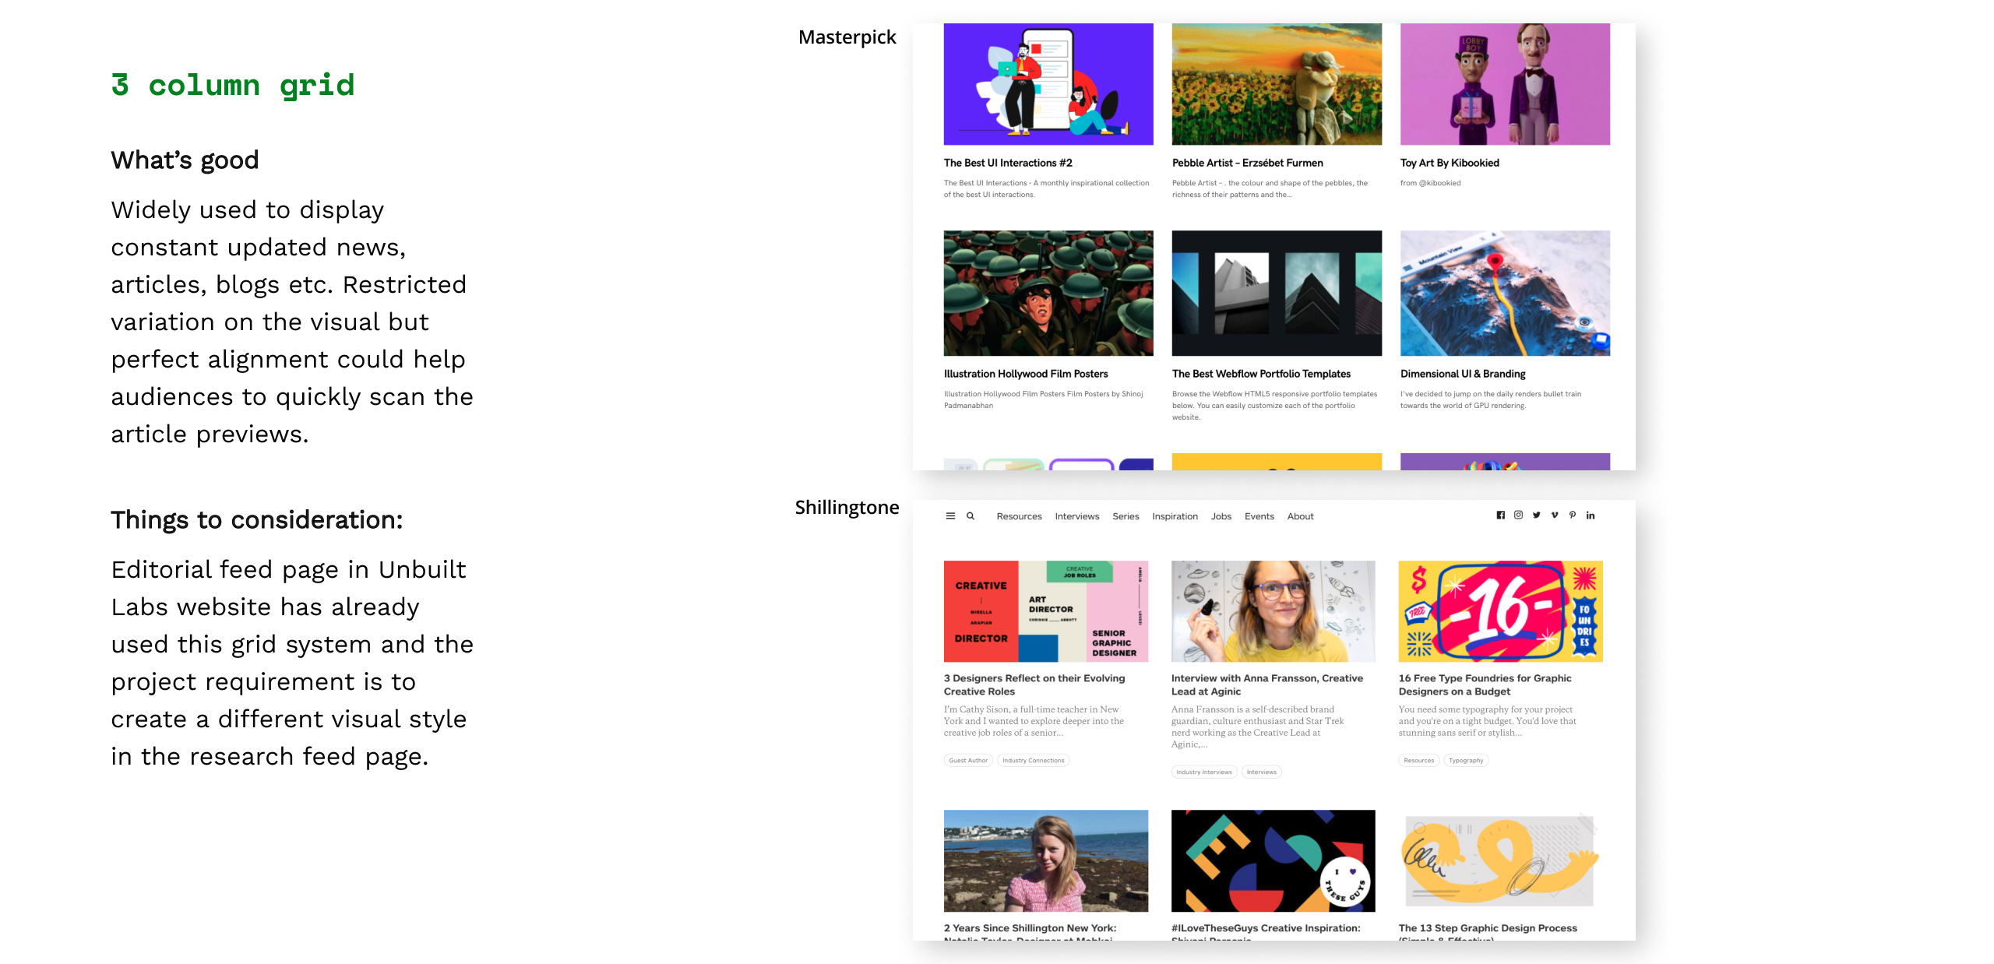Click the colorful geometric These Guys thumbnail

pos(1274,860)
